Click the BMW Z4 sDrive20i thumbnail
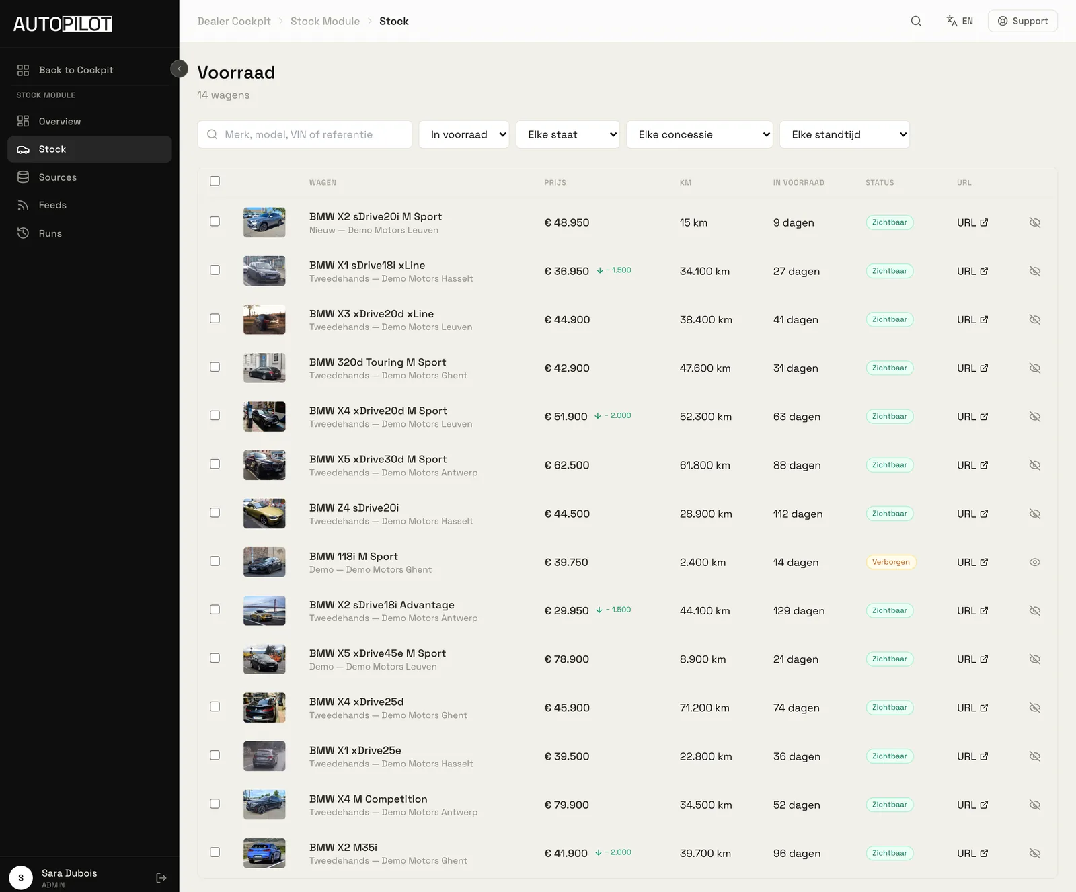 point(264,514)
